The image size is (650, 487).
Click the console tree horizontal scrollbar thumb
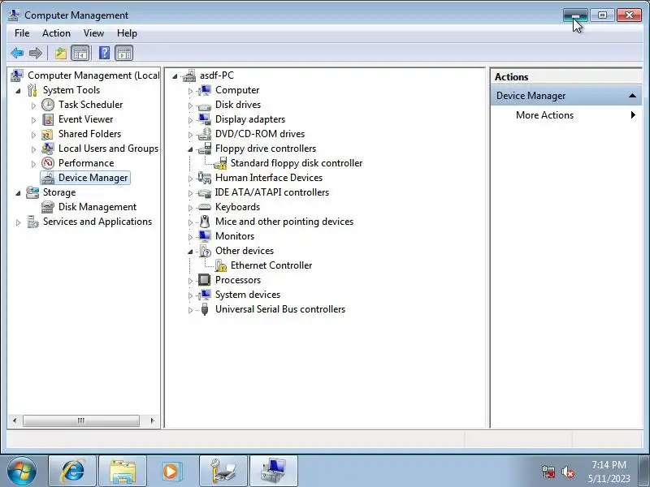[80, 420]
